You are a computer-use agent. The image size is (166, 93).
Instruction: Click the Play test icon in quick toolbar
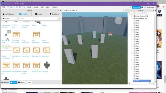pos(17,7)
